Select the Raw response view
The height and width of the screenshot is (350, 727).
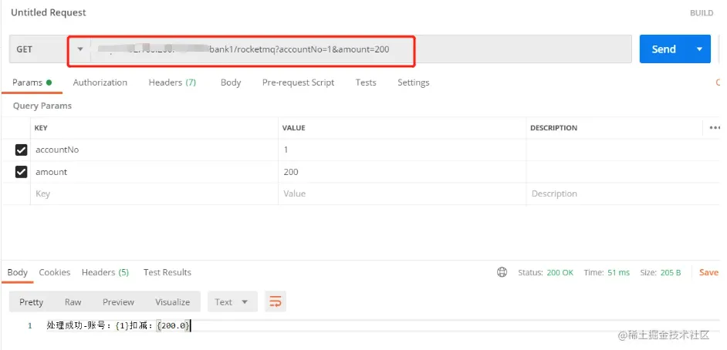click(x=73, y=302)
